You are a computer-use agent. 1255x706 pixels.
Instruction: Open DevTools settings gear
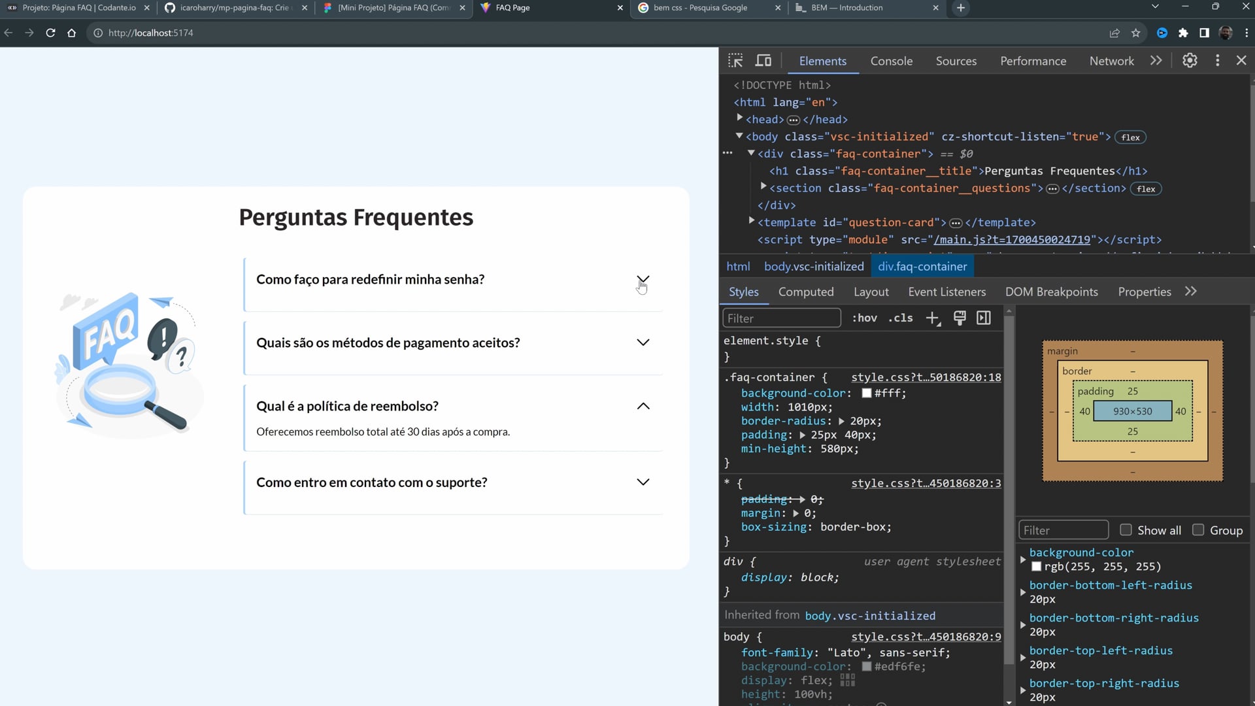(1190, 60)
